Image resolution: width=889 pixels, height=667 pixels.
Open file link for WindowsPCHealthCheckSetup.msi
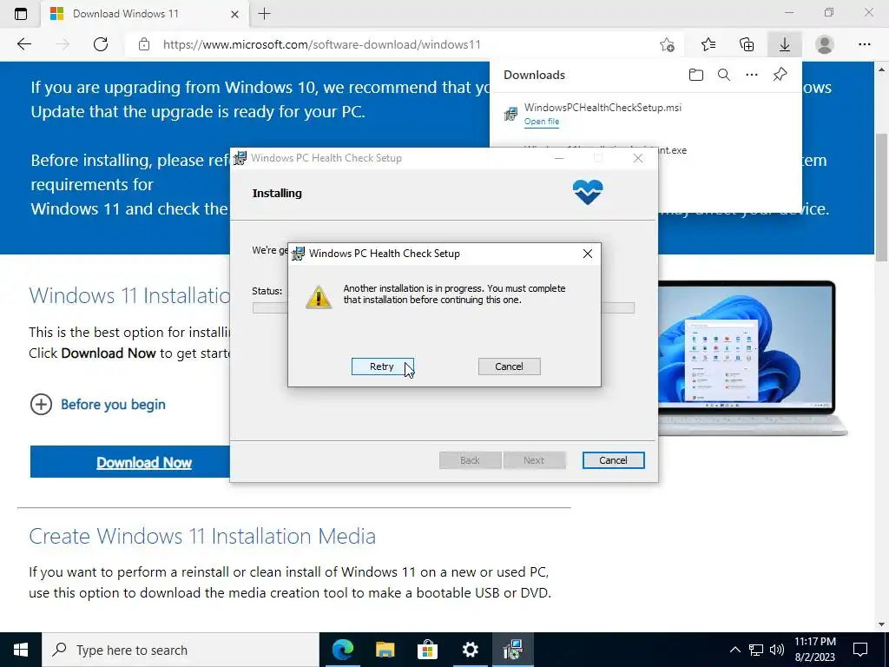pyautogui.click(x=542, y=122)
